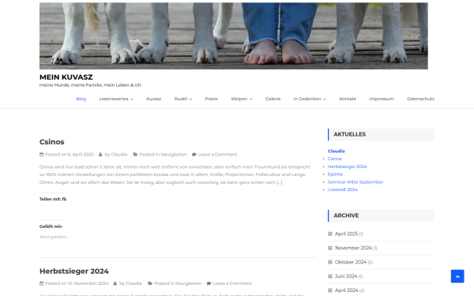Click date icon of Herbstsieger 2024 post

(x=41, y=283)
